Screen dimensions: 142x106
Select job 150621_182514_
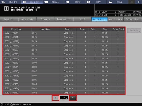[x=64, y=67]
